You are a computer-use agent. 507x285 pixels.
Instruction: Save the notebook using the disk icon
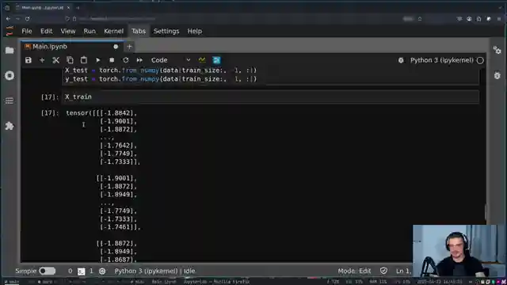click(29, 60)
